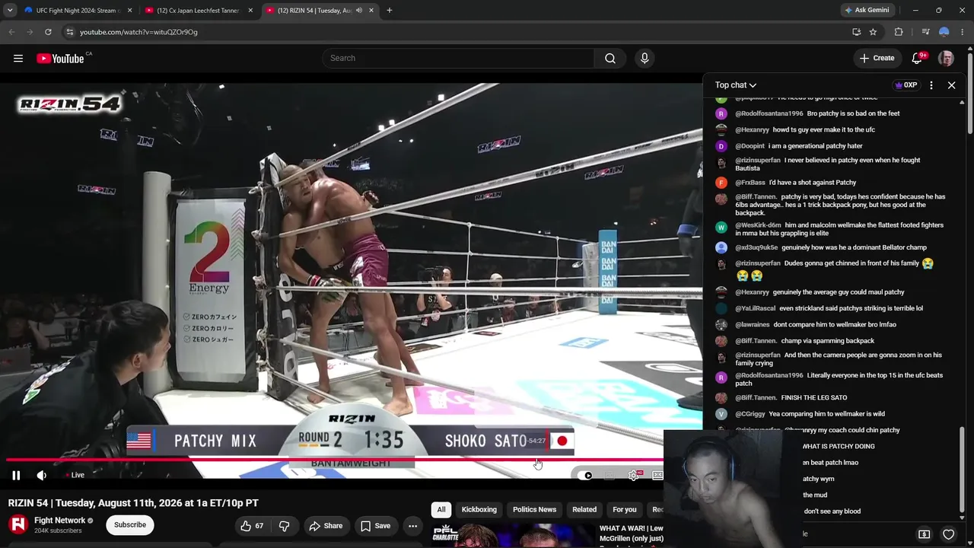Image resolution: width=974 pixels, height=548 pixels.
Task: Open the Fight Network channel avatar
Action: [18, 524]
